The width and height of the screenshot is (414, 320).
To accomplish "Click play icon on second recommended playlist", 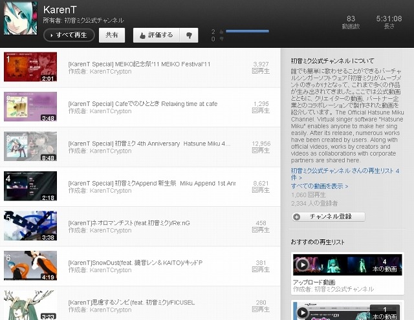I will click(302, 313).
